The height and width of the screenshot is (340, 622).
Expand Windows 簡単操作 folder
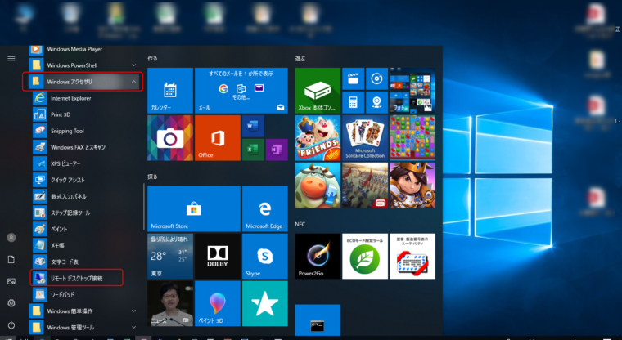point(83,311)
